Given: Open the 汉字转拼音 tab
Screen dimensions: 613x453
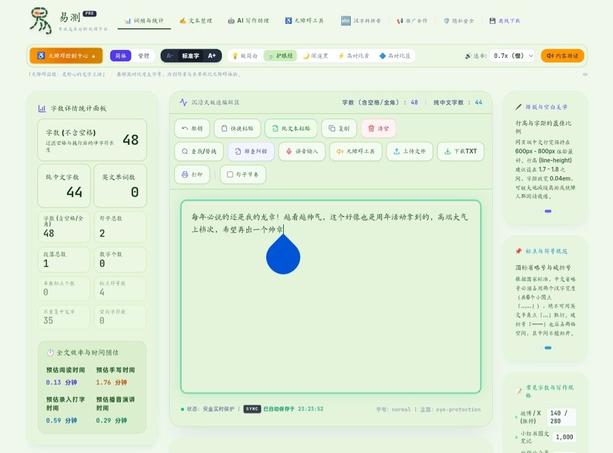Looking at the screenshot, I should coord(361,20).
